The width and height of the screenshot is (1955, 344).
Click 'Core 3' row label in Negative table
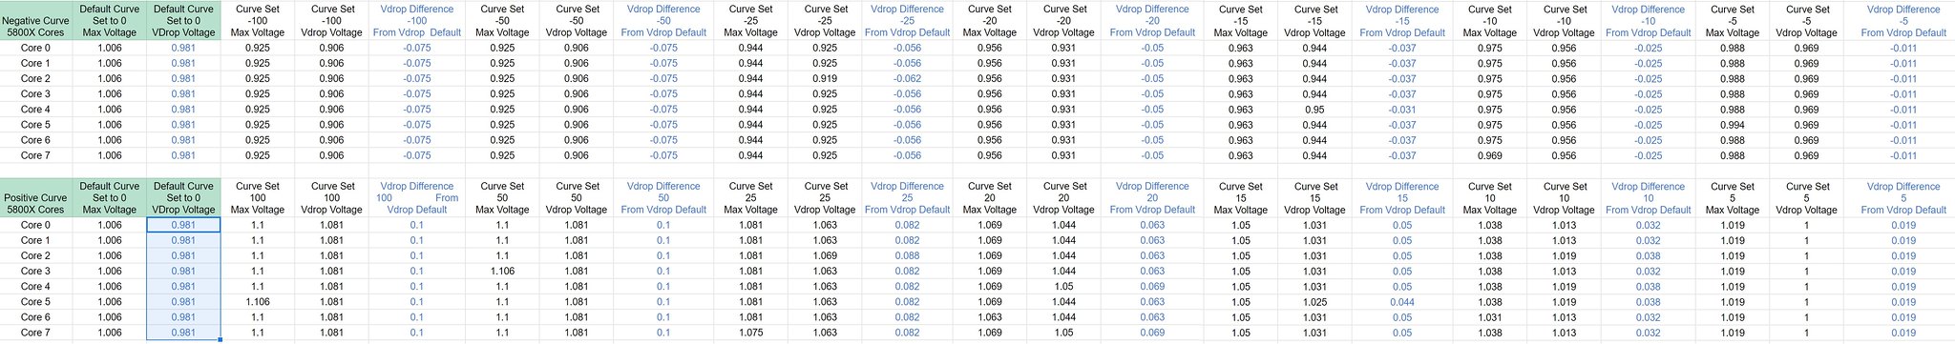[36, 93]
